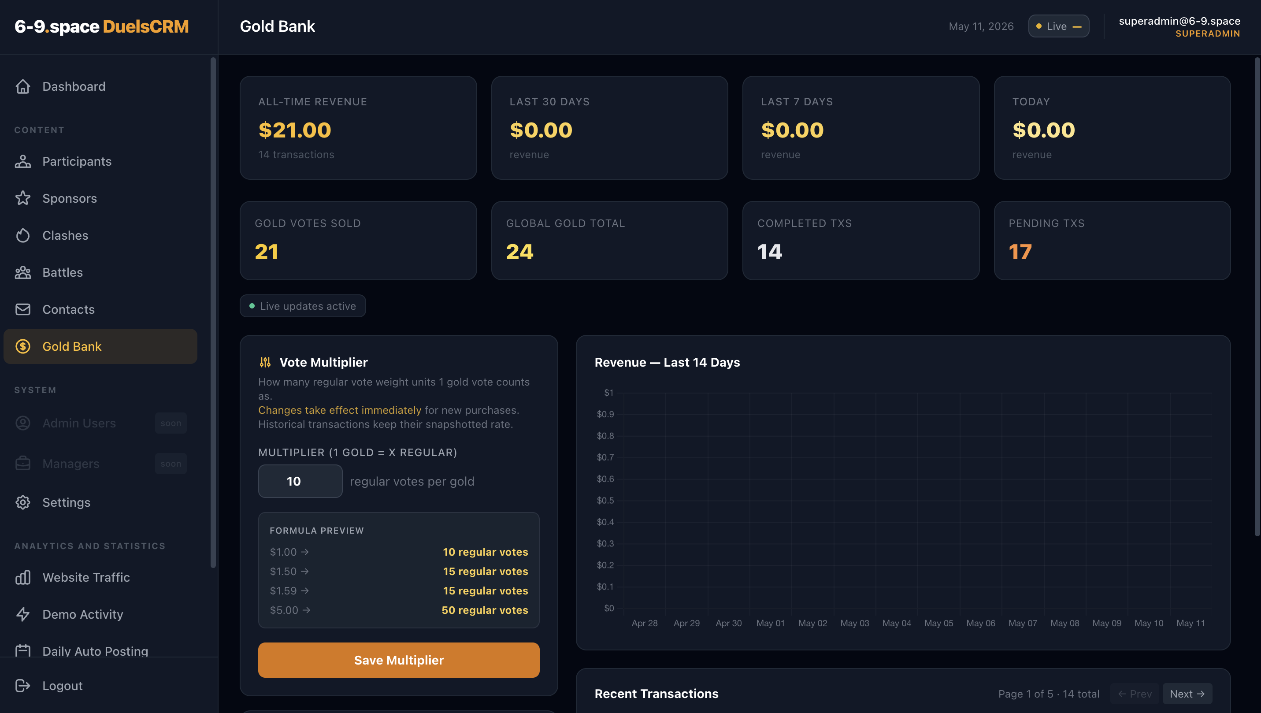
Task: Click the 'Page 1 of 5 · 14 total' text
Action: pos(1049,694)
